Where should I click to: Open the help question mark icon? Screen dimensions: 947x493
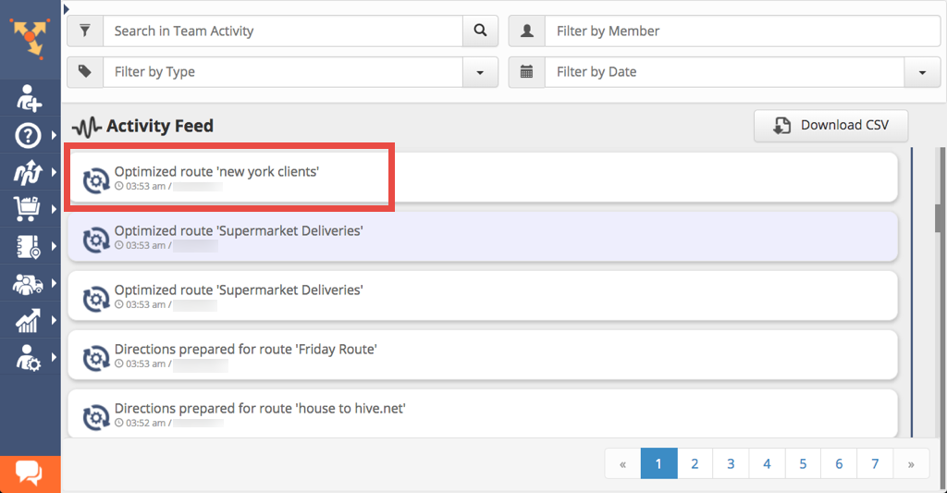click(28, 135)
